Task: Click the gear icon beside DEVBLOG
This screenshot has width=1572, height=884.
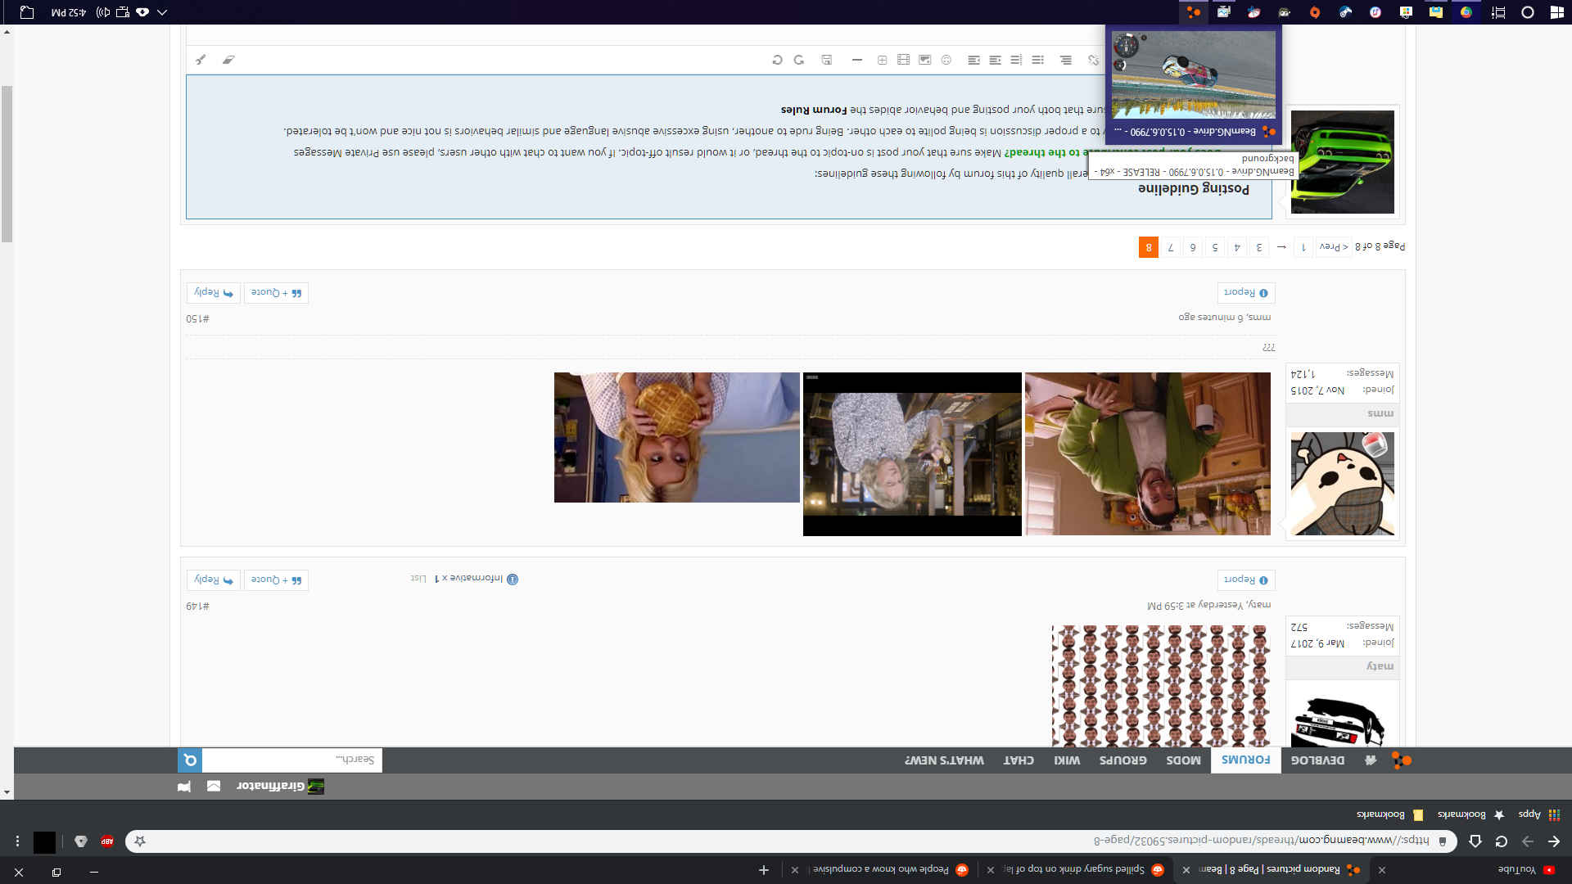Action: [1371, 760]
